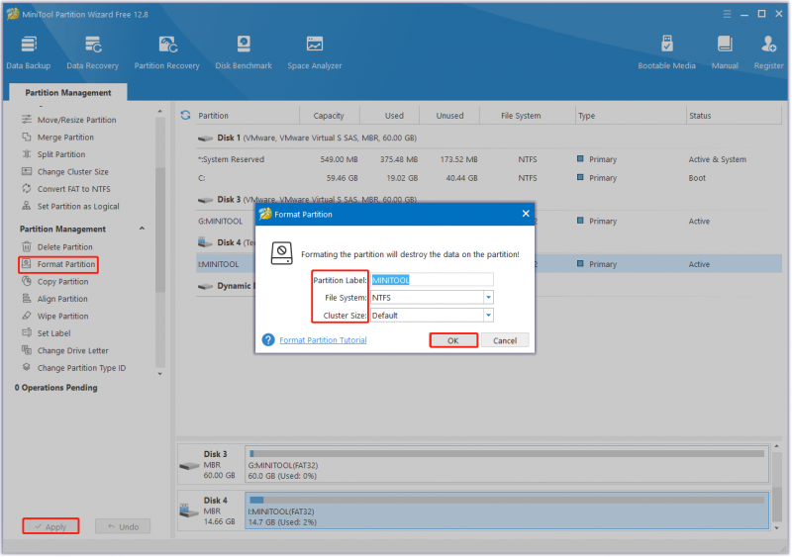Open the Space Analyzer tool
The image size is (792, 557).
coord(315,52)
